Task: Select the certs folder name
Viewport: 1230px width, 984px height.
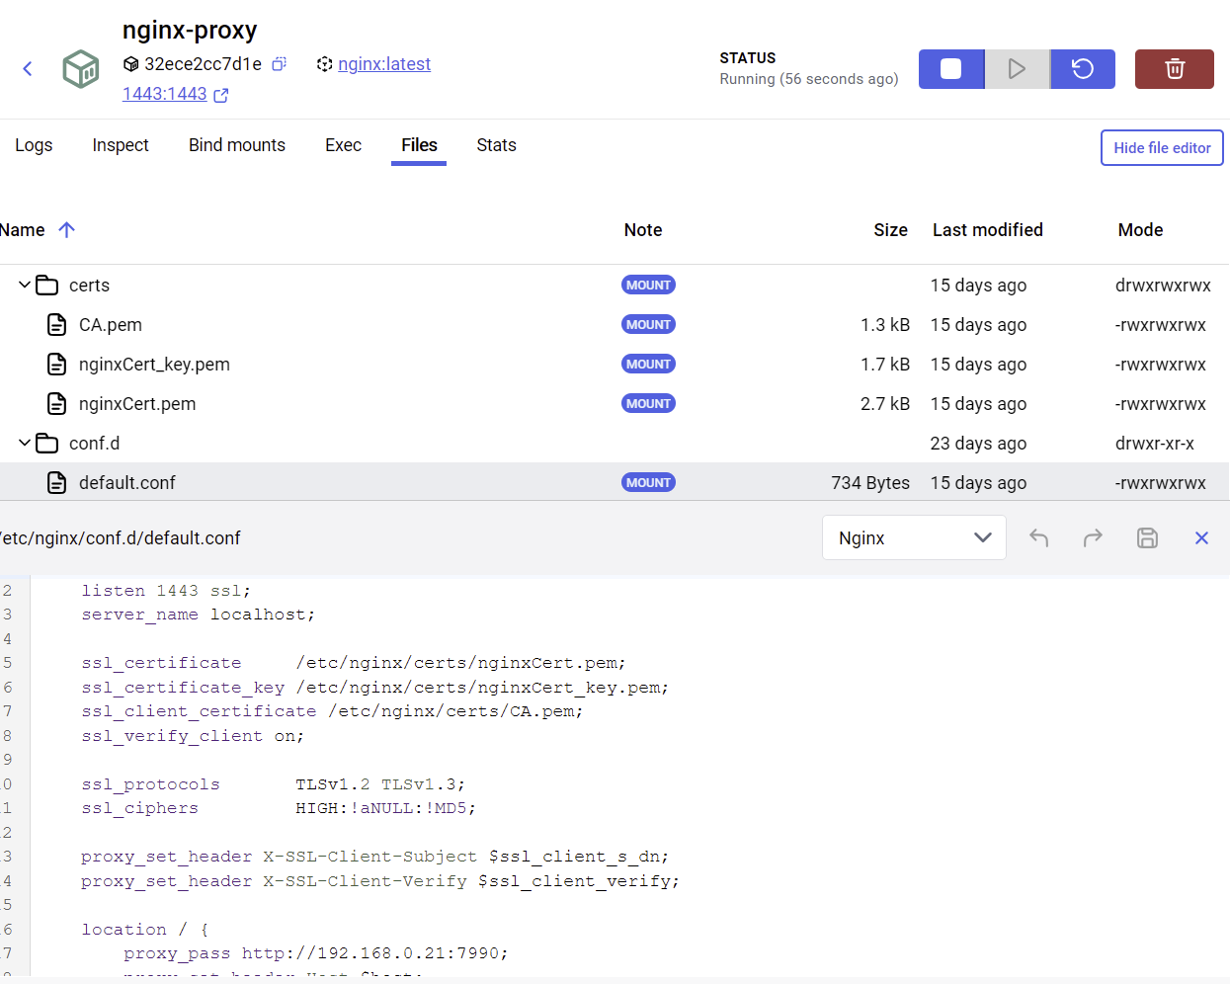Action: pos(89,286)
